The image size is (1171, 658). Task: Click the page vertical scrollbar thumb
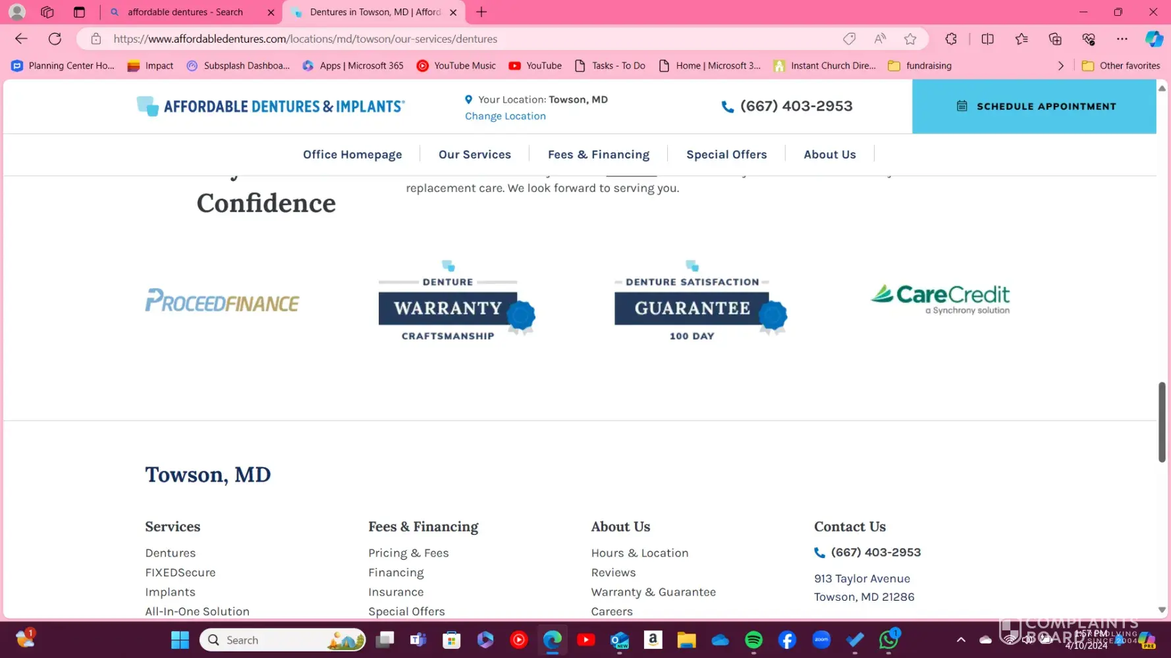pos(1162,422)
